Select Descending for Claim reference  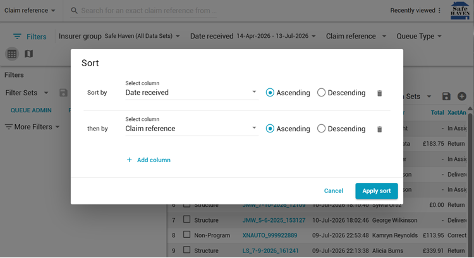(x=321, y=129)
